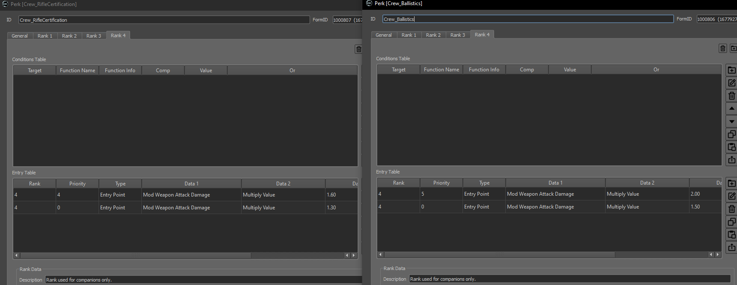
Task: Click Data 1 header in Crew_RifleCertification Entry Table
Action: [x=191, y=184]
